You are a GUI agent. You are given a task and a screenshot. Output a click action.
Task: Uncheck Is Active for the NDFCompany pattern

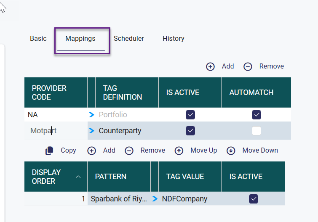click(254, 199)
